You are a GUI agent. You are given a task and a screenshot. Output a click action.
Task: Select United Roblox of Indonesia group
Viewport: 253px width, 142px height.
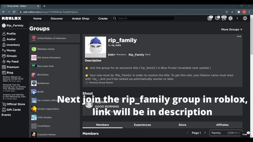click(x=55, y=38)
